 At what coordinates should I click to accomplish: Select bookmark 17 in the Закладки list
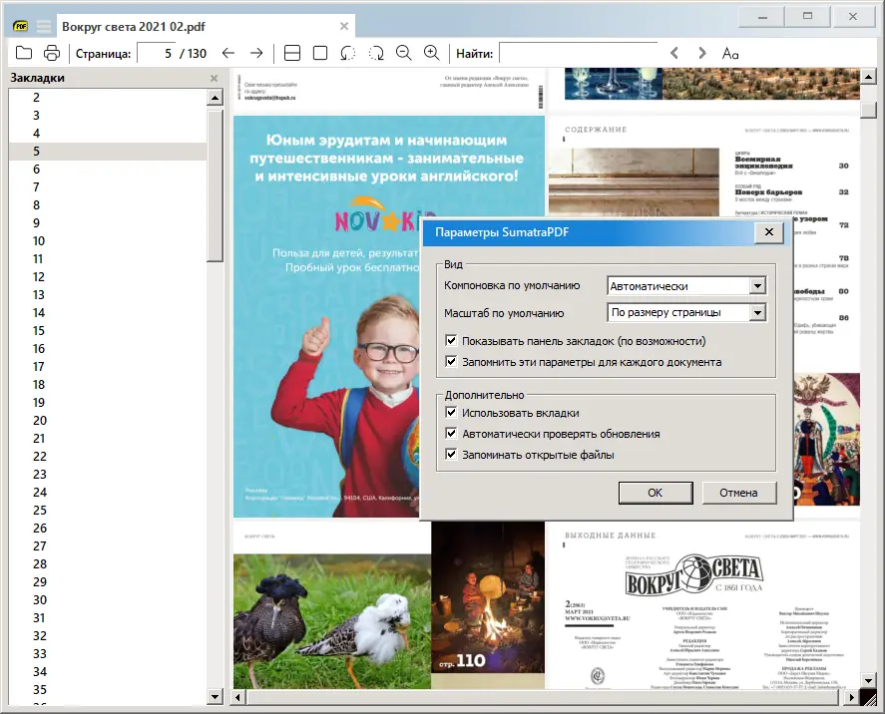pos(40,367)
